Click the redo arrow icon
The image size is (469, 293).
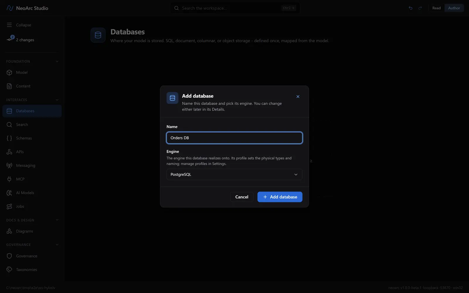(x=420, y=8)
